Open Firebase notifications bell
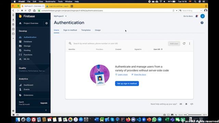This screenshot has width=219, height=123. click(x=197, y=16)
